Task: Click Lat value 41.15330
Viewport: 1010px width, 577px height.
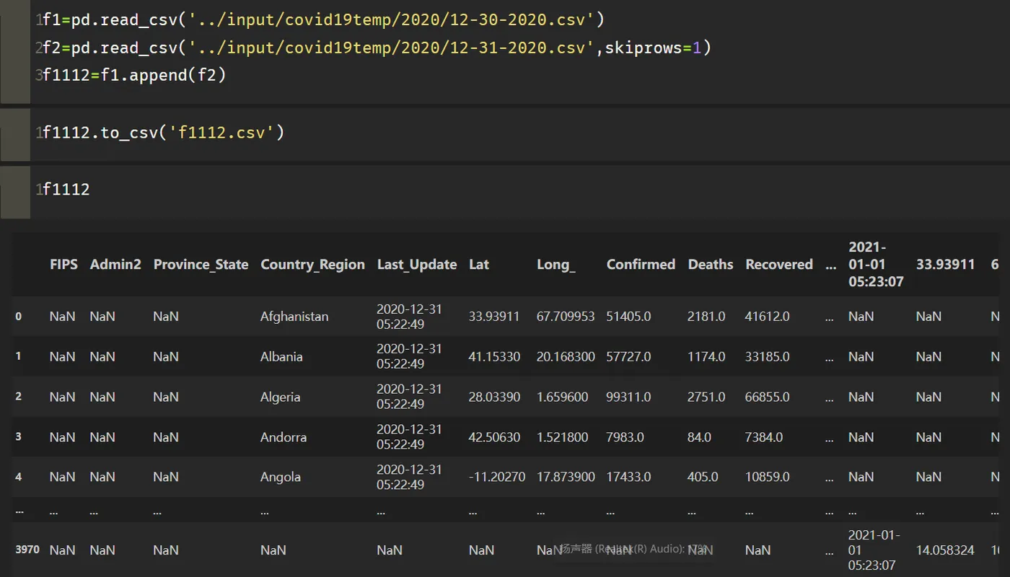Action: [x=494, y=357]
